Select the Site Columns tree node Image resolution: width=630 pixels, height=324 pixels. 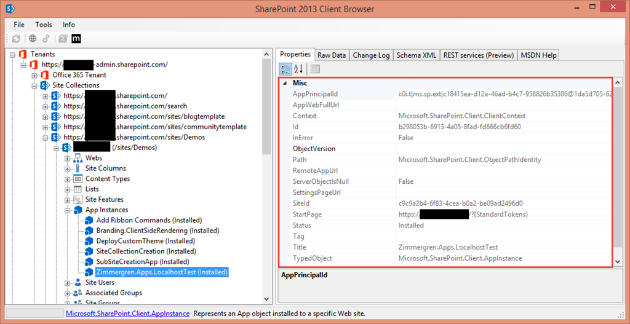(x=105, y=168)
